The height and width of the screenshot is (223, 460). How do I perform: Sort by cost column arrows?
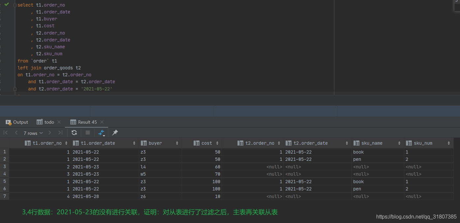click(x=217, y=143)
